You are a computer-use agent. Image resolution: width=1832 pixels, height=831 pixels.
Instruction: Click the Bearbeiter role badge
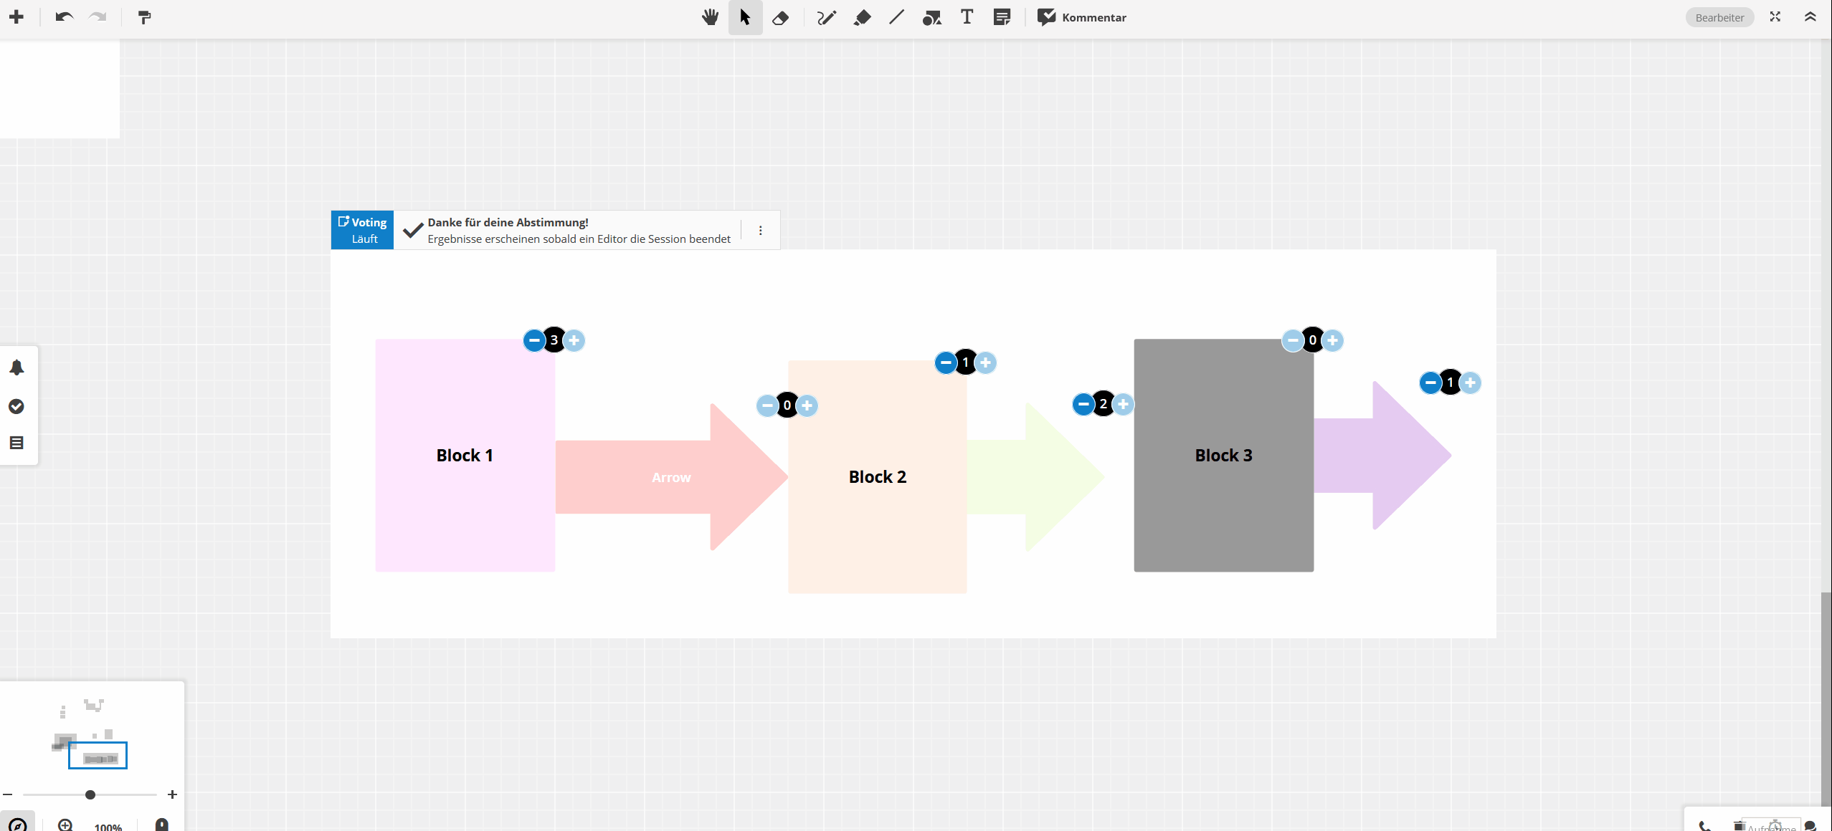(1719, 17)
